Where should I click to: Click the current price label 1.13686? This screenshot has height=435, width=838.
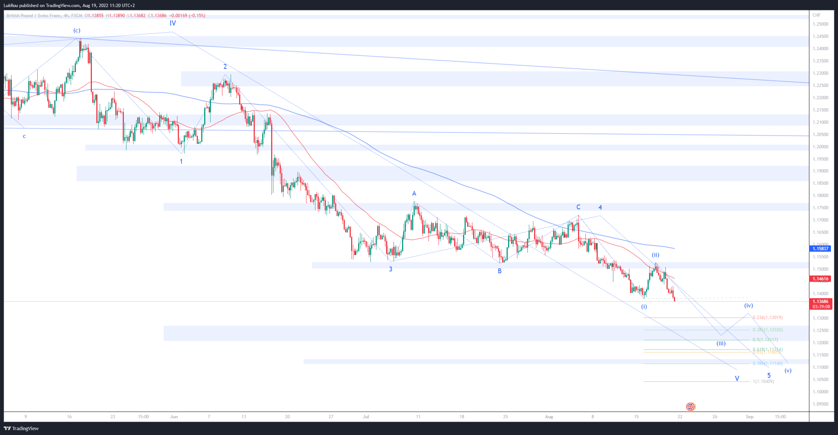tap(820, 302)
